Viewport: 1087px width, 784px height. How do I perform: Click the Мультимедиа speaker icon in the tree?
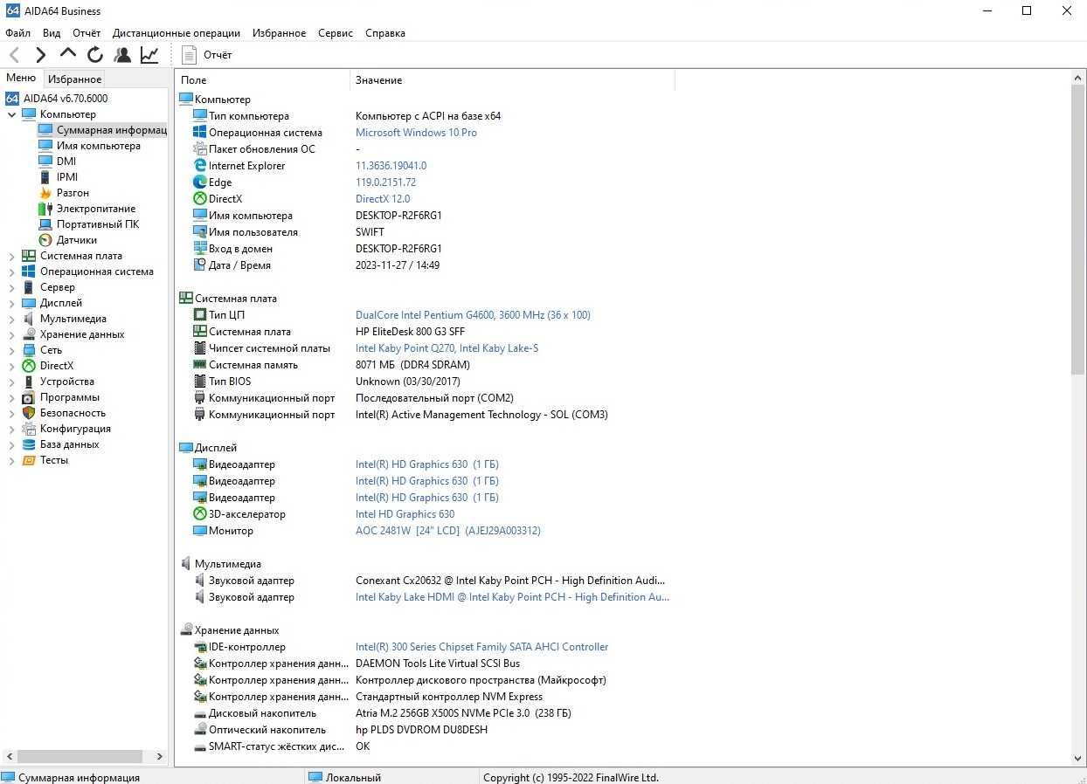tap(29, 319)
